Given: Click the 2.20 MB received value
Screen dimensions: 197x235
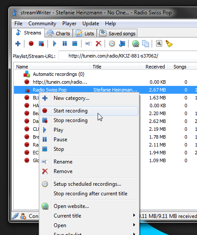Looking at the screenshot, I should click(157, 113).
